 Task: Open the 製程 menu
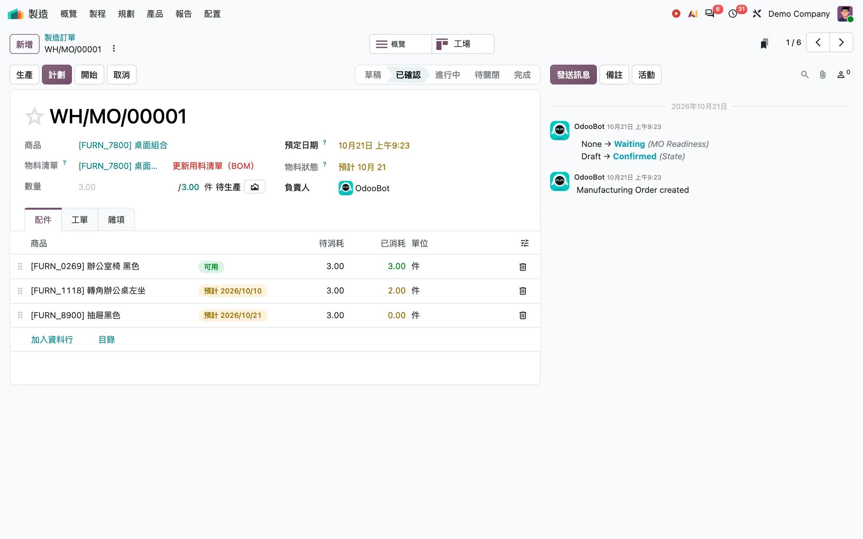97,14
